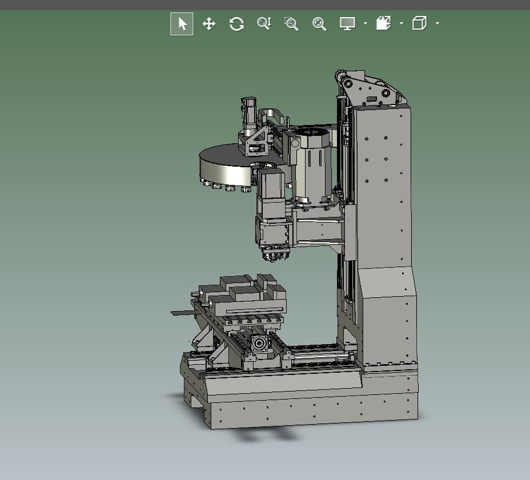
Task: Click the dark gray top title bar
Action: click(265, 5)
